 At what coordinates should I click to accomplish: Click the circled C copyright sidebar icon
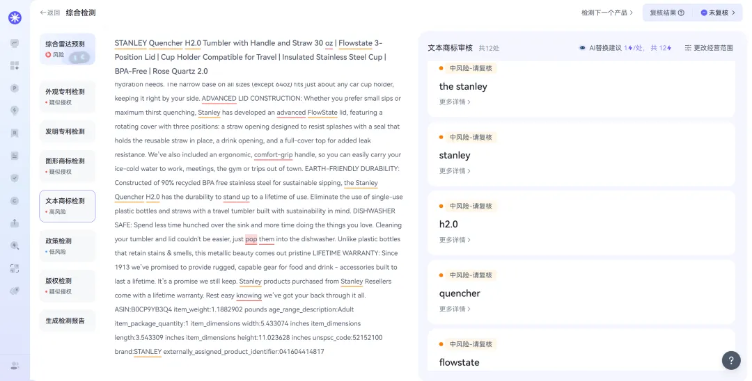click(15, 200)
